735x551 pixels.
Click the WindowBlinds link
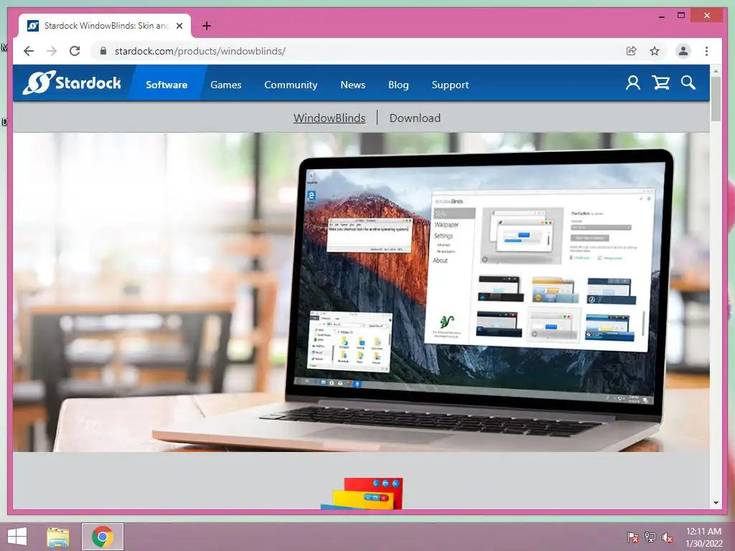pyautogui.click(x=329, y=118)
